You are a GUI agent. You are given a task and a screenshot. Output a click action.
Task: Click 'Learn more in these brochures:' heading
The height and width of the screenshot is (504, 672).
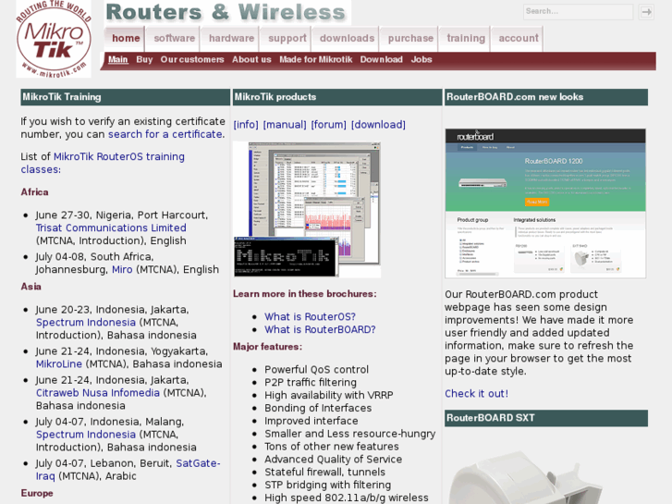[305, 294]
